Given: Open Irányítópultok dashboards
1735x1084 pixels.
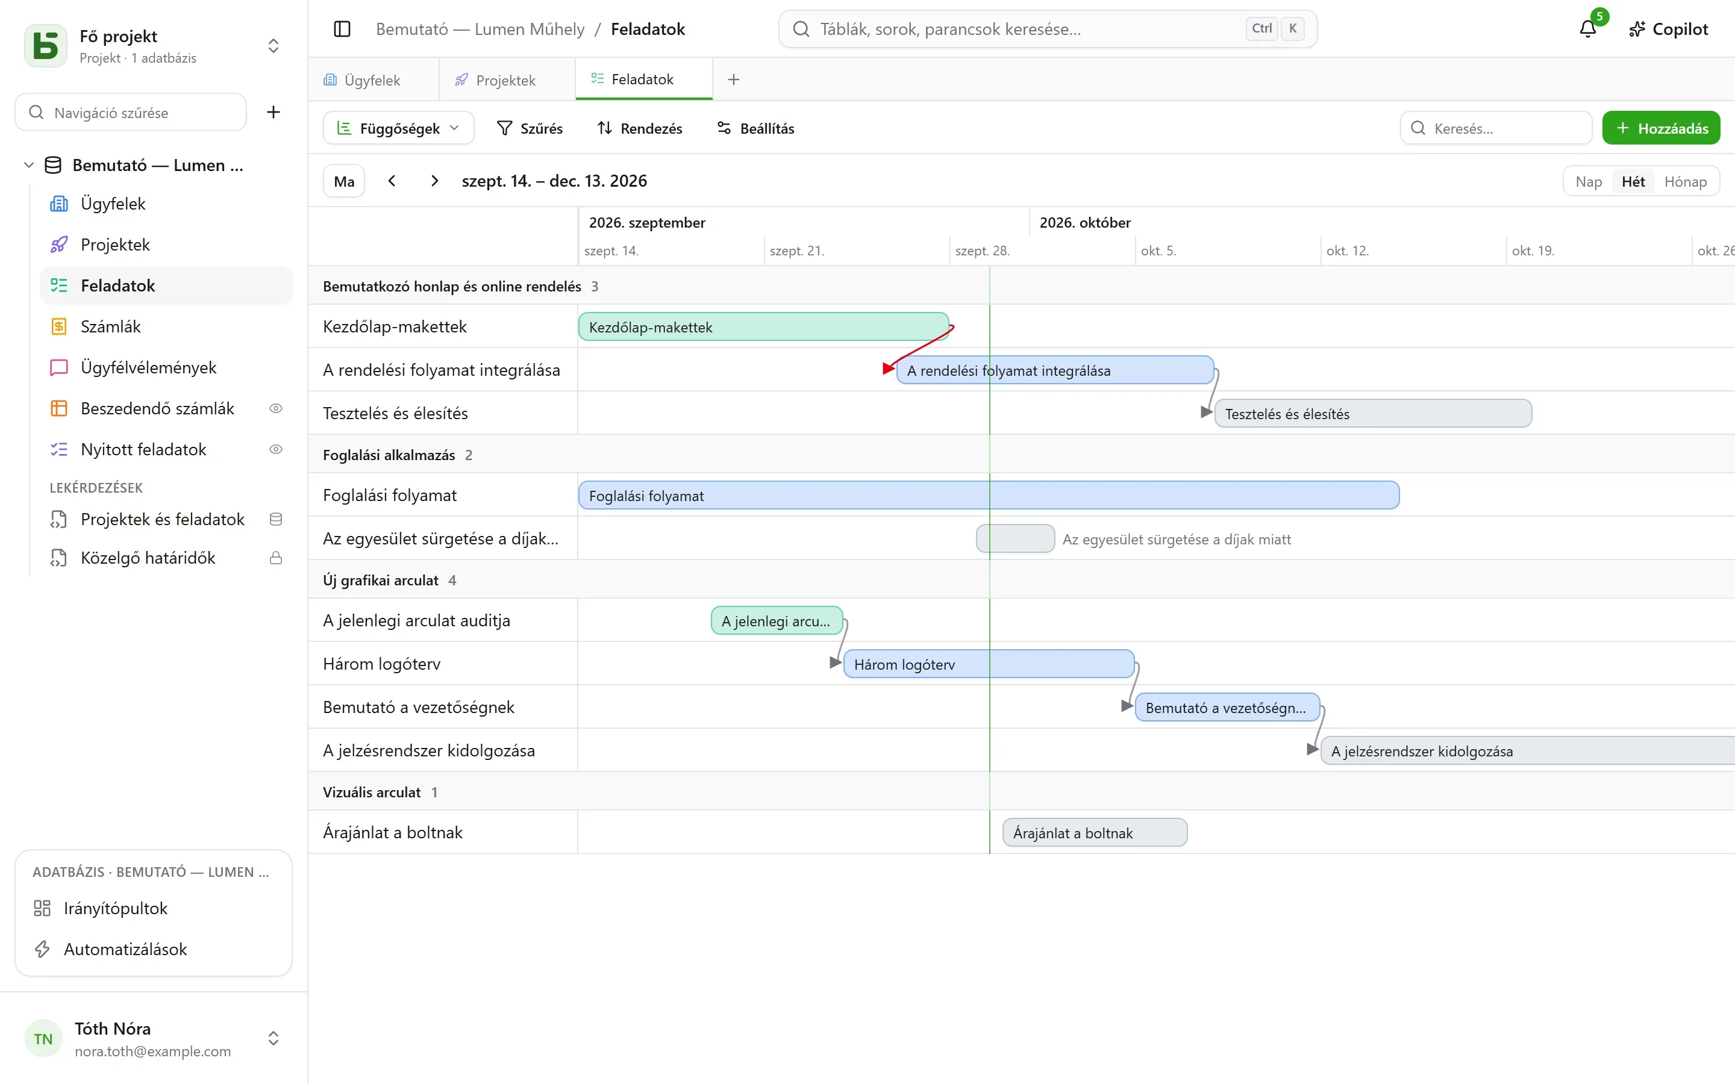Looking at the screenshot, I should coord(154,908).
